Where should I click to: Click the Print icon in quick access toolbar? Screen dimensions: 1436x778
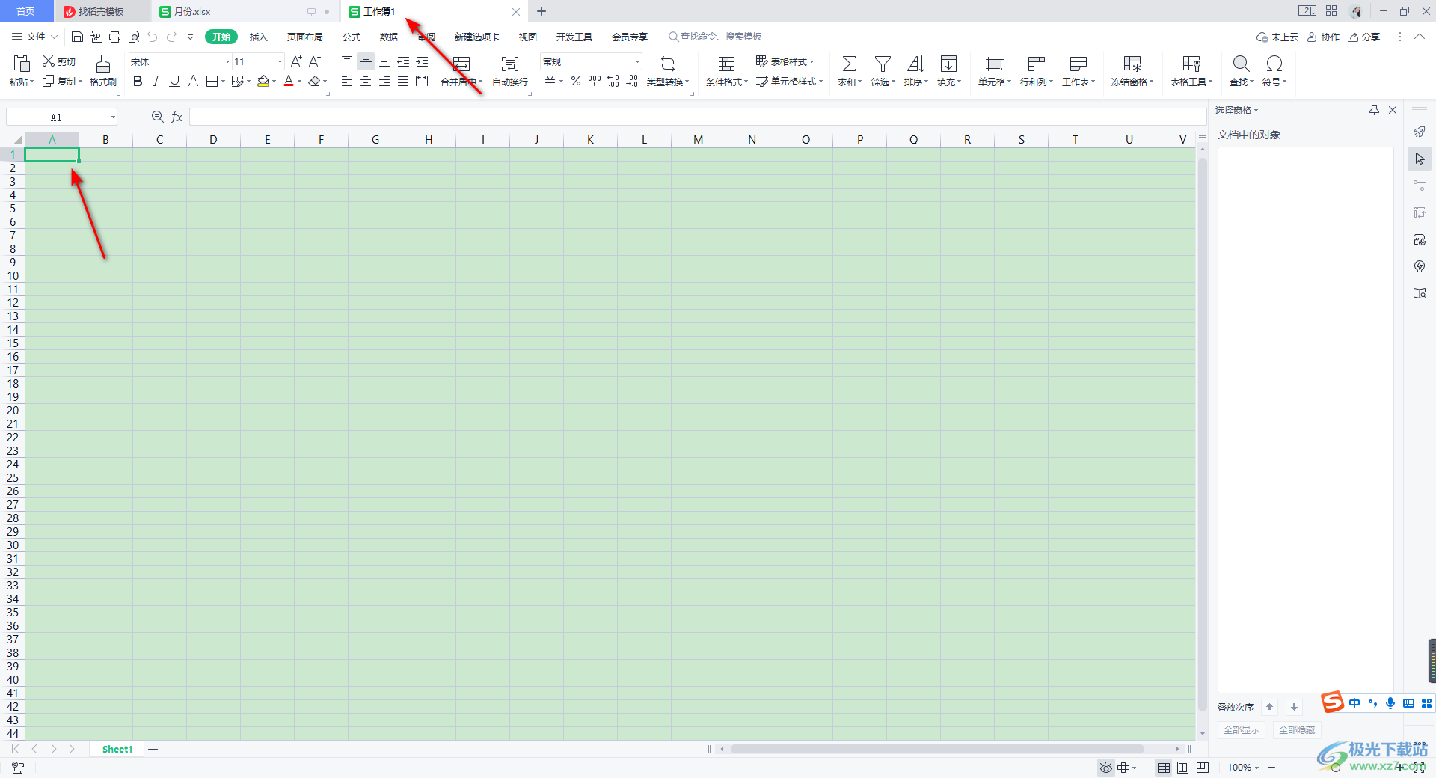pos(114,37)
